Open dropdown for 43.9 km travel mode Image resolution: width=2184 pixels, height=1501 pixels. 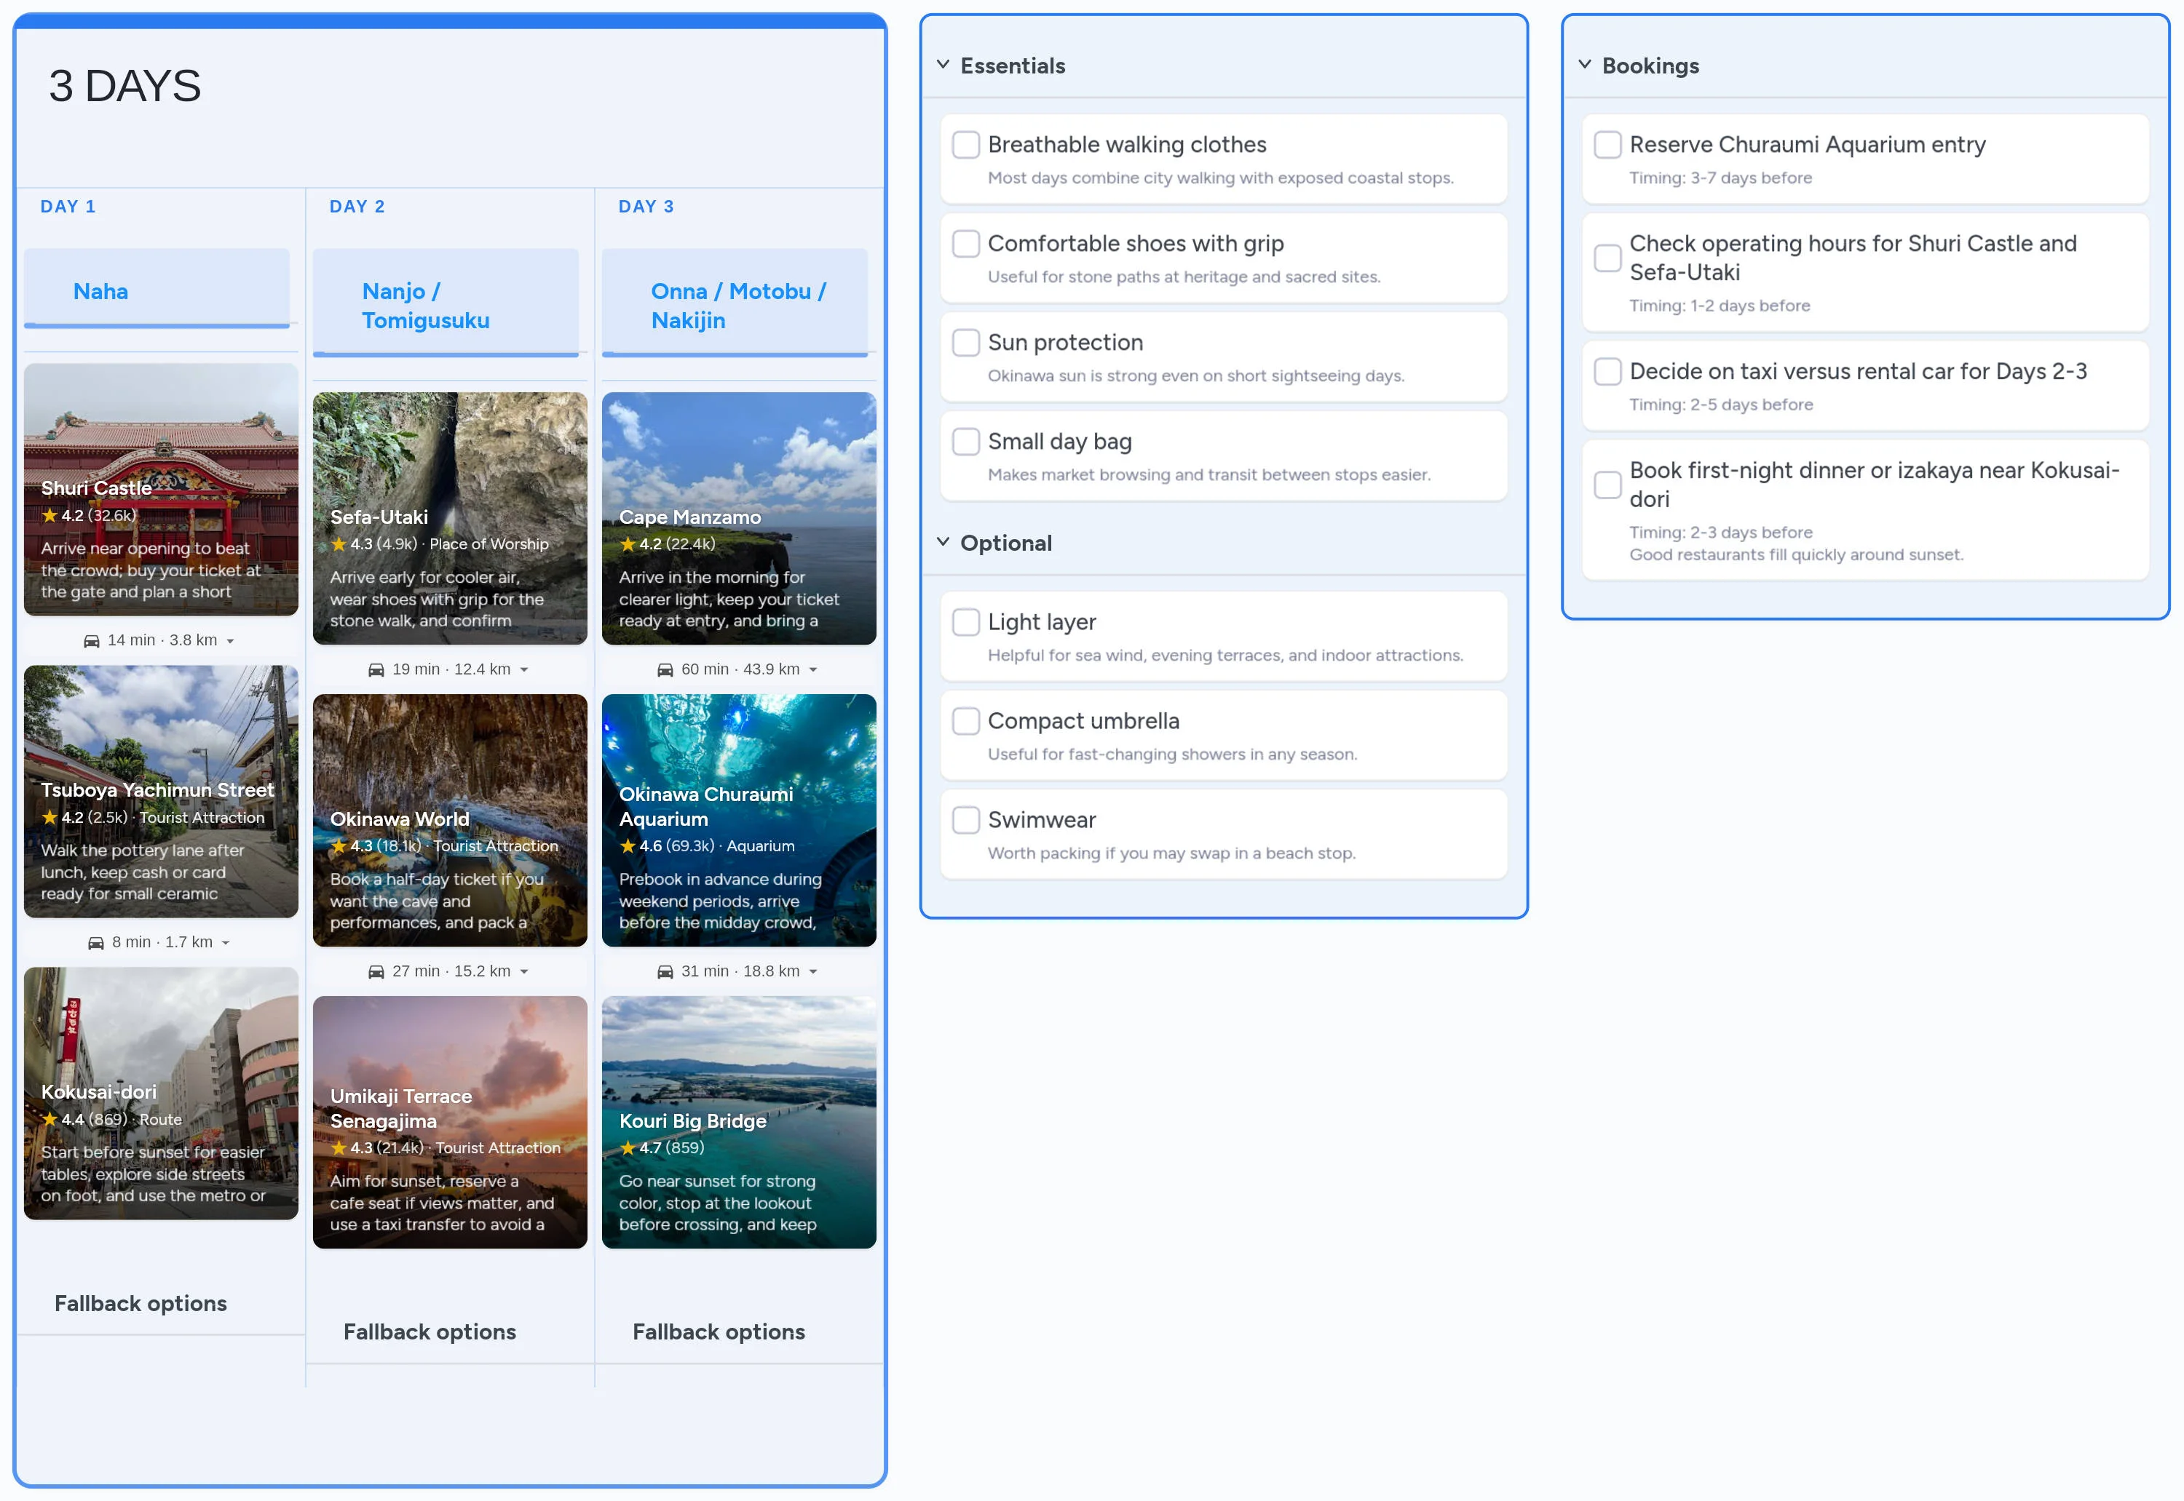[813, 671]
